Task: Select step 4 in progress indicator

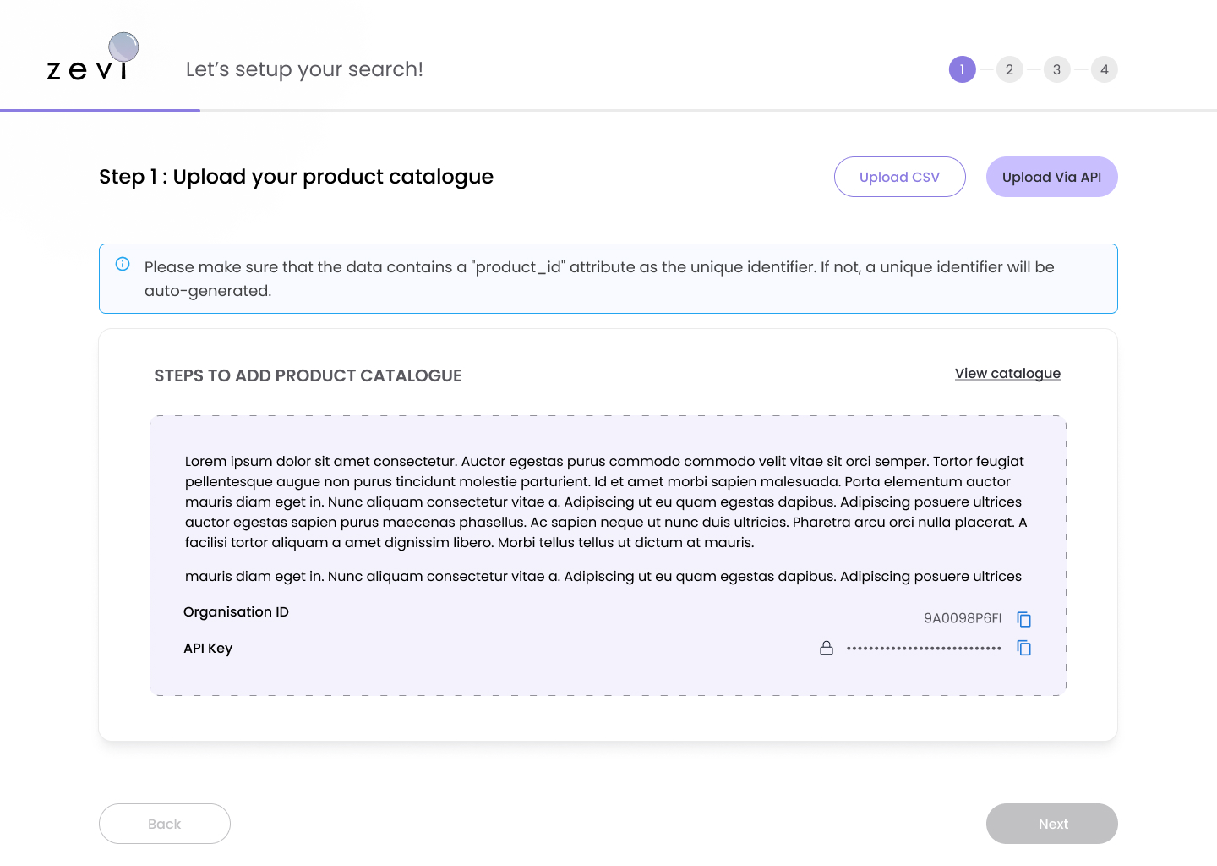Action: coord(1104,69)
